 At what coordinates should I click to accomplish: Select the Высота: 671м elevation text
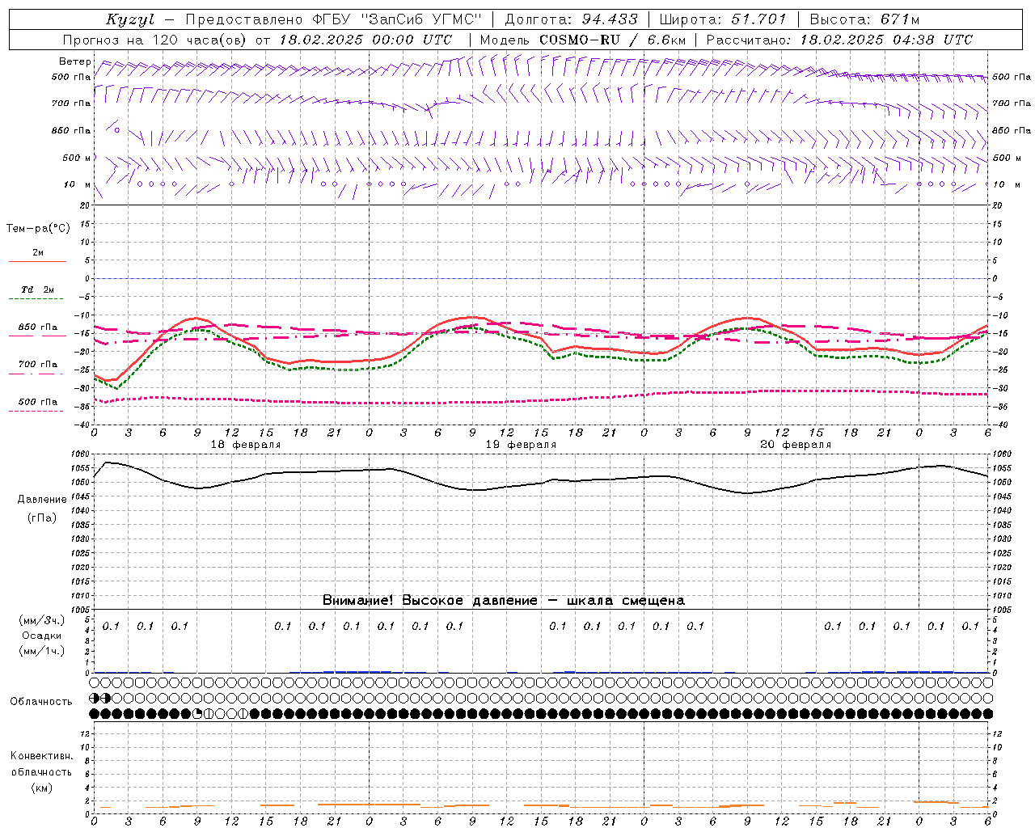[x=864, y=19]
